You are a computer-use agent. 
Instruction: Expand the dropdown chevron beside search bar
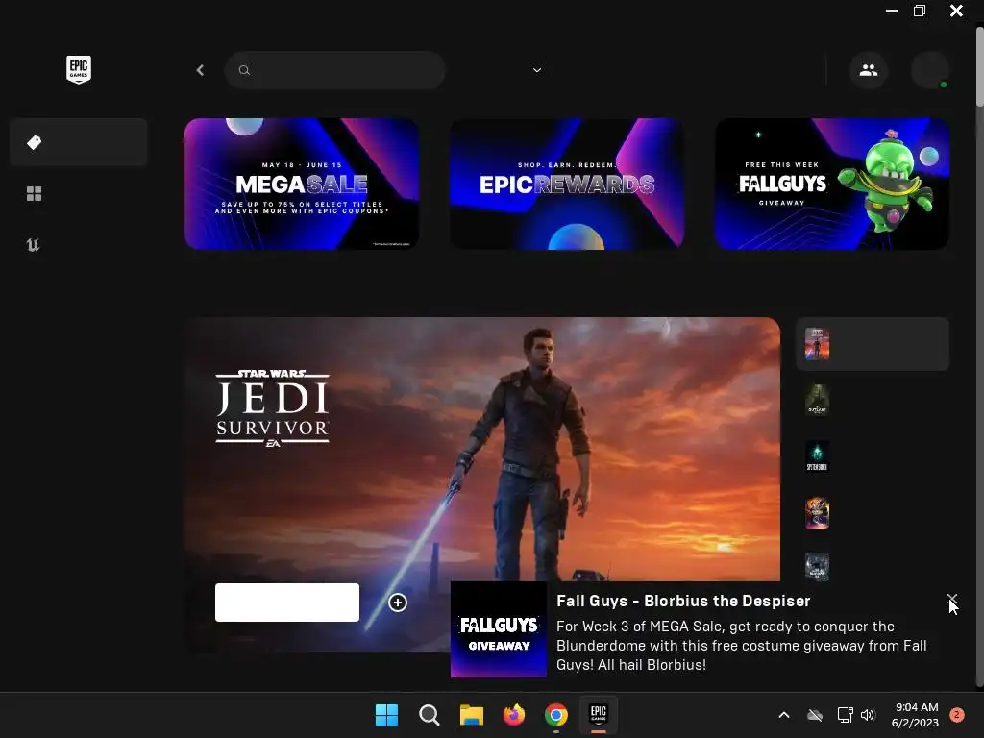point(537,70)
